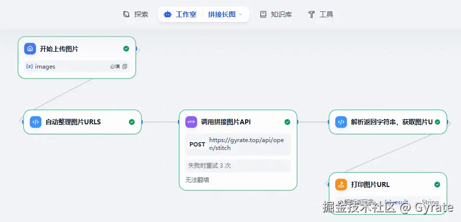Viewport: 461px width, 222px height.
Task: Click input handle of 解析返回字符串 node
Action: (329, 122)
